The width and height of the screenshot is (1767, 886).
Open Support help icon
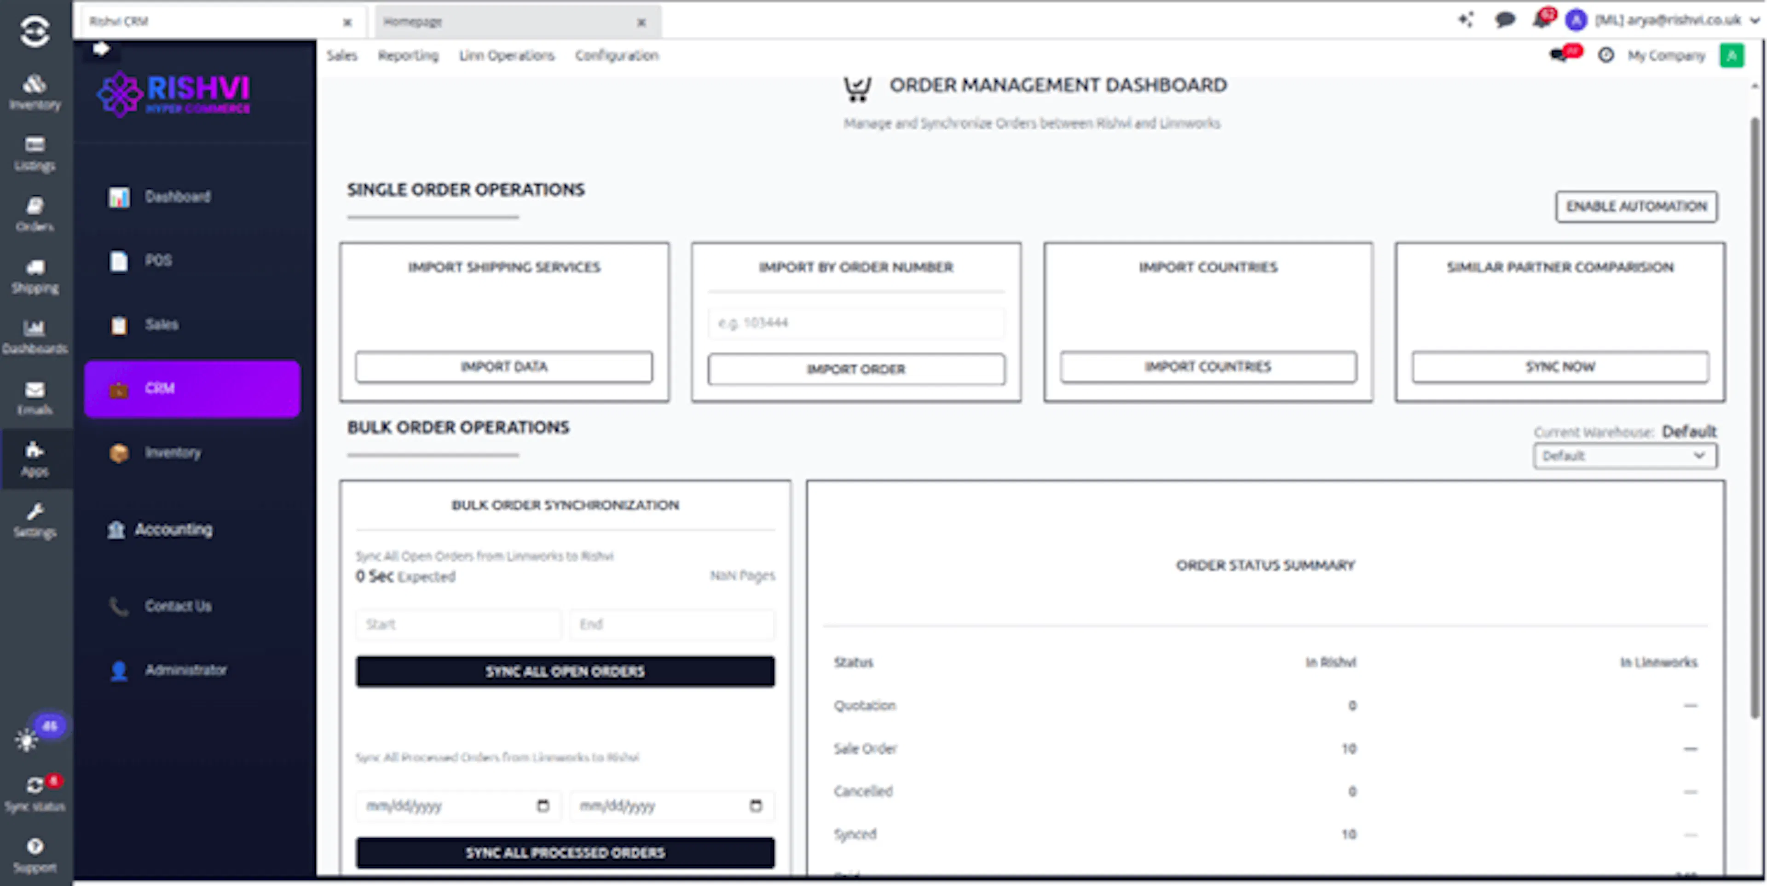35,855
